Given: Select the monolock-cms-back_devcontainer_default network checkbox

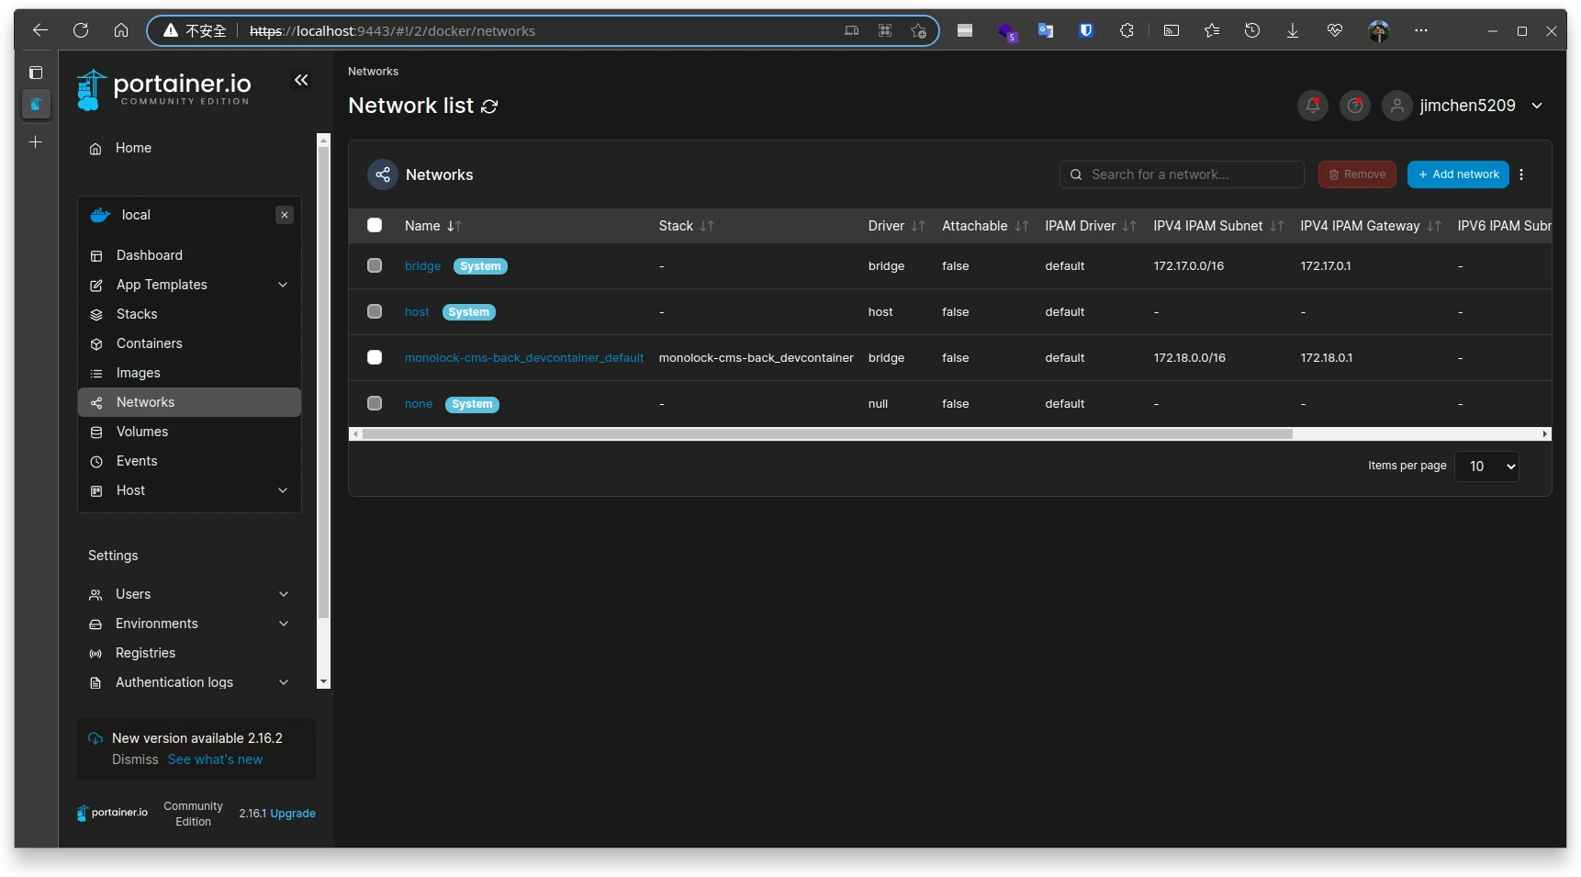Looking at the screenshot, I should click(x=375, y=357).
